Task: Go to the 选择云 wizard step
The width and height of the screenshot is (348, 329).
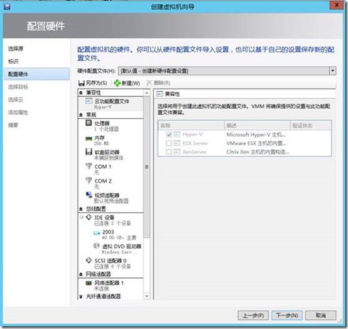Action: (16, 99)
